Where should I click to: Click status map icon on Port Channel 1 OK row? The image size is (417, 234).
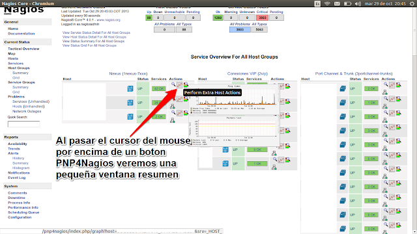click(x=385, y=107)
